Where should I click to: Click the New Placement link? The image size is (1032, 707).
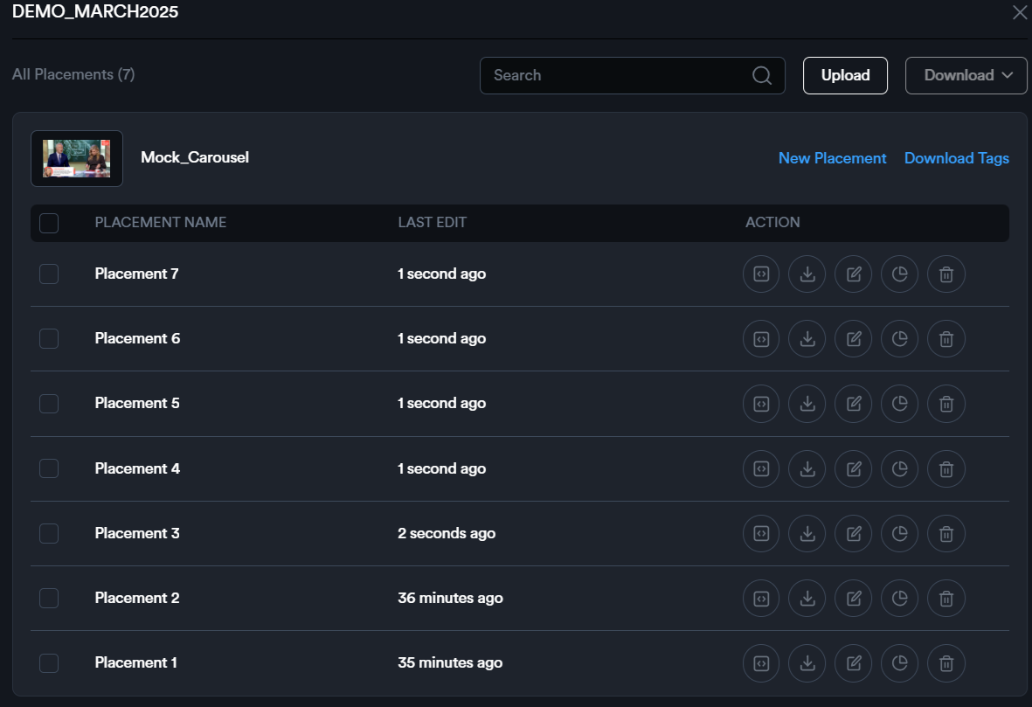(832, 158)
